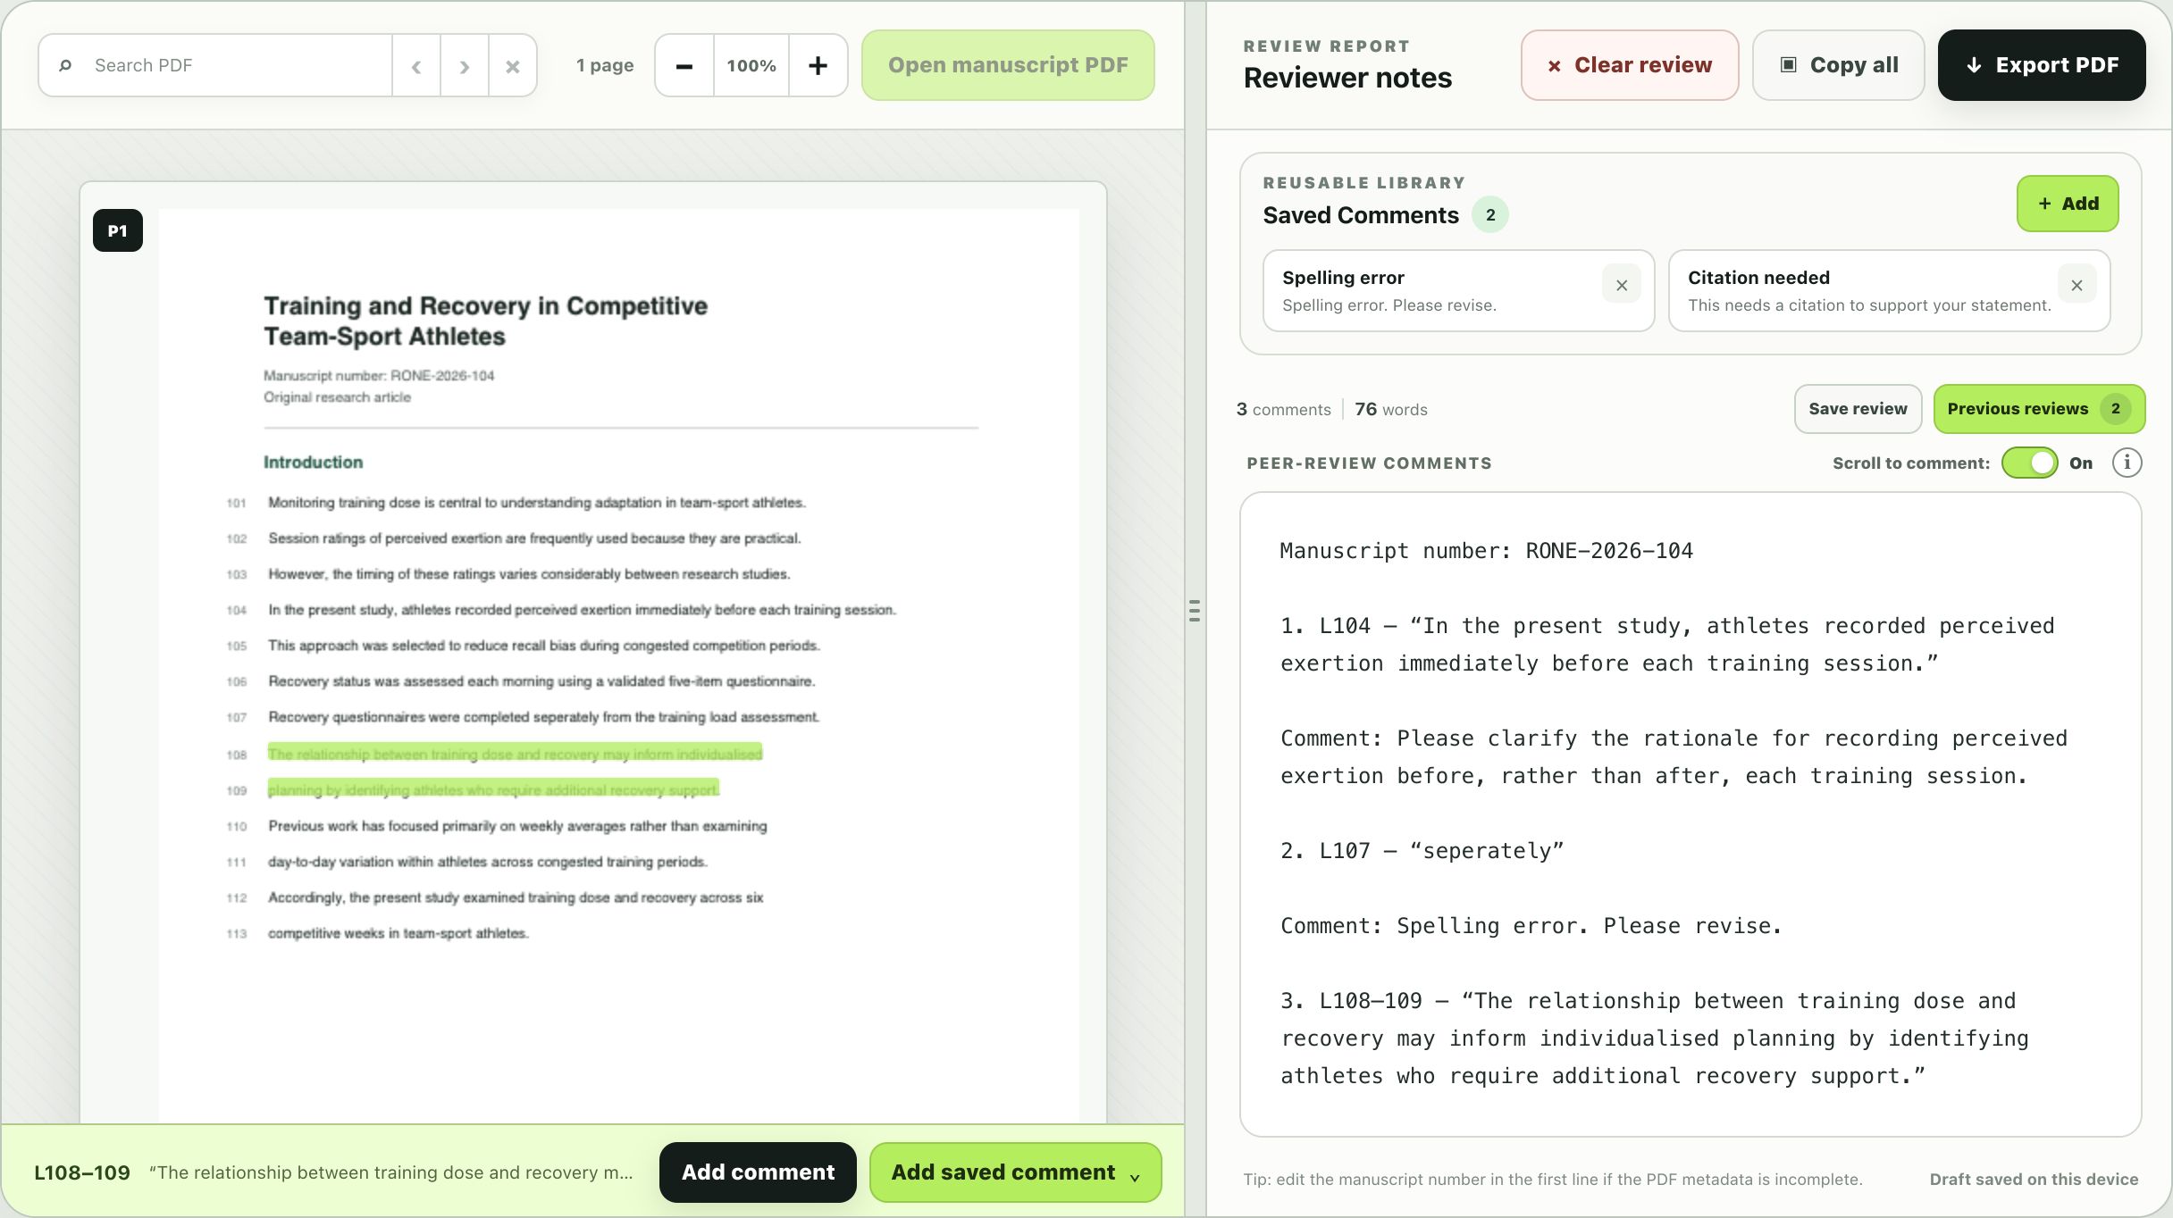Add comment for lines L108–109
Image resolution: width=2173 pixels, height=1218 pixels.
point(758,1172)
